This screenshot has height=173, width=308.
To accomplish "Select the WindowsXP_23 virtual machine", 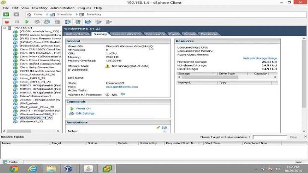I will [31, 122].
